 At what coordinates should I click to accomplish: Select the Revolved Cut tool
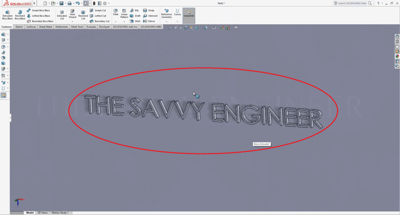click(83, 14)
